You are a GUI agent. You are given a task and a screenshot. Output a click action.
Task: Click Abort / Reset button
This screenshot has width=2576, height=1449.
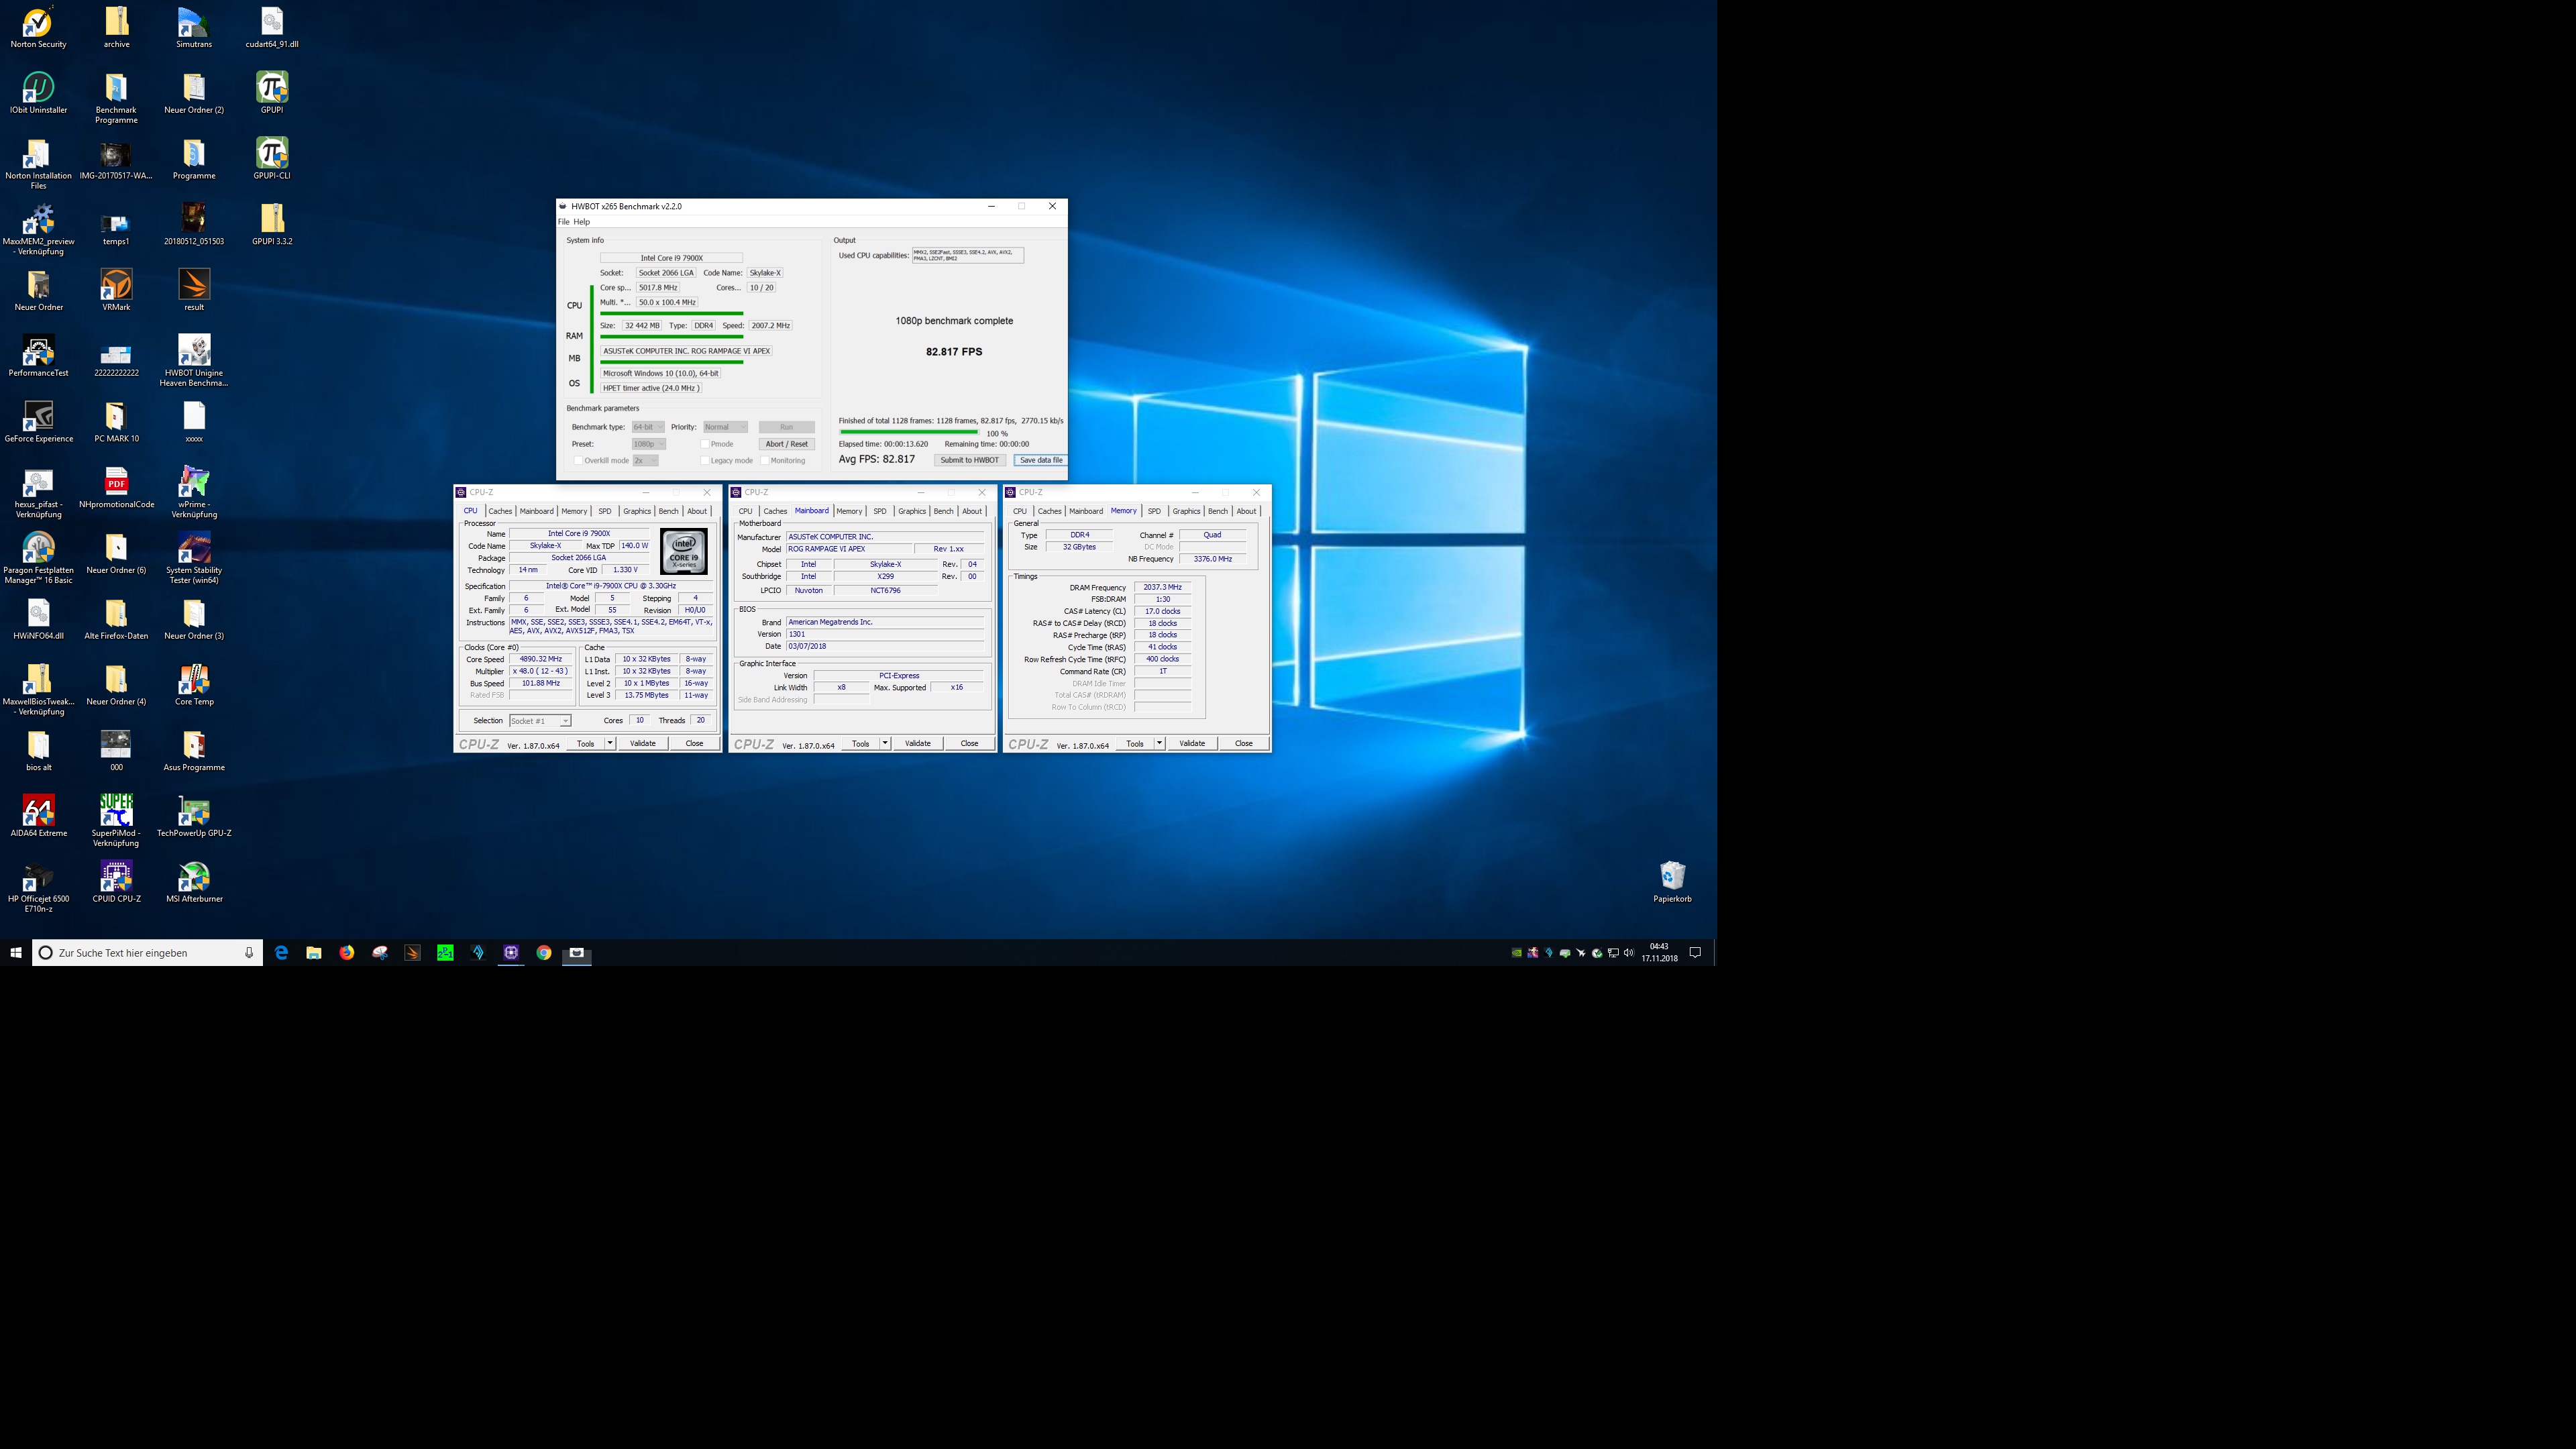tap(787, 444)
